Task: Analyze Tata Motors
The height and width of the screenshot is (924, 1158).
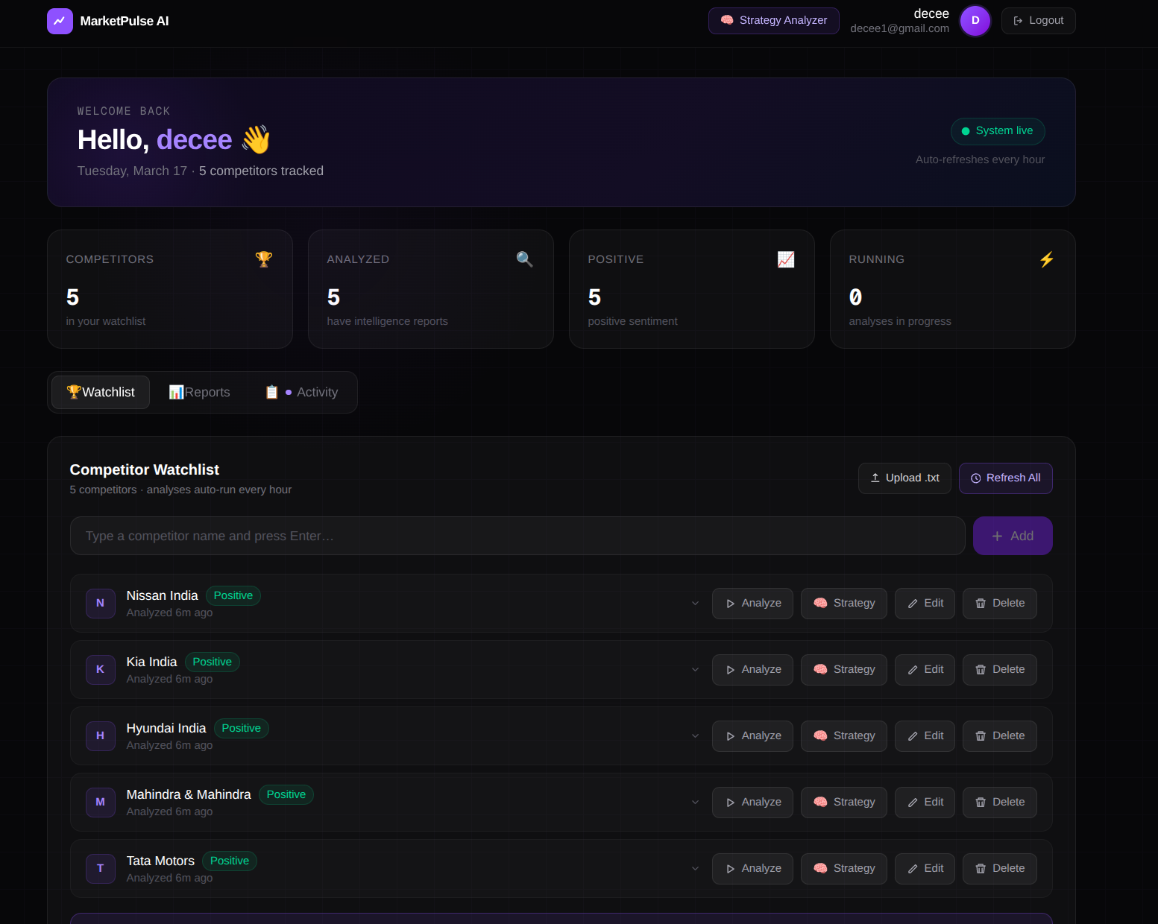Action: click(x=752, y=869)
